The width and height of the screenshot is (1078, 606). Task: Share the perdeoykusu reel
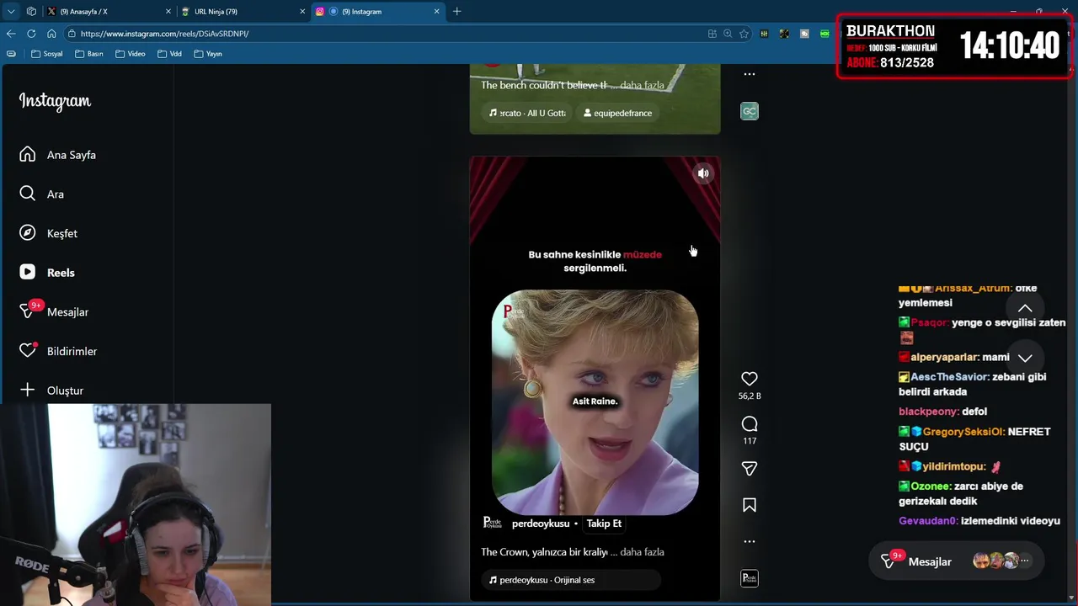point(750,469)
